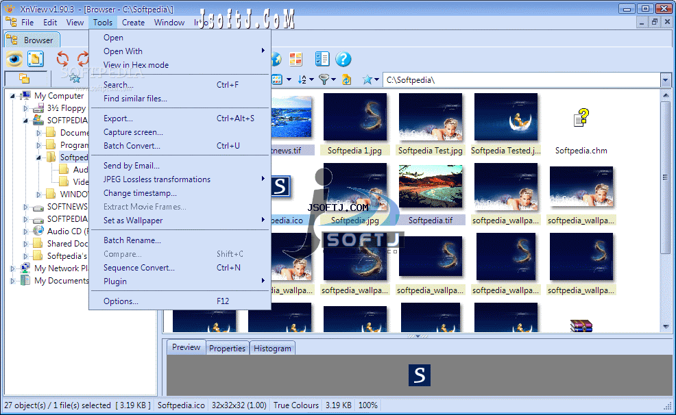This screenshot has height=415, width=676.
Task: Click the thumbnail pane scroll up arrow
Action: click(666, 95)
